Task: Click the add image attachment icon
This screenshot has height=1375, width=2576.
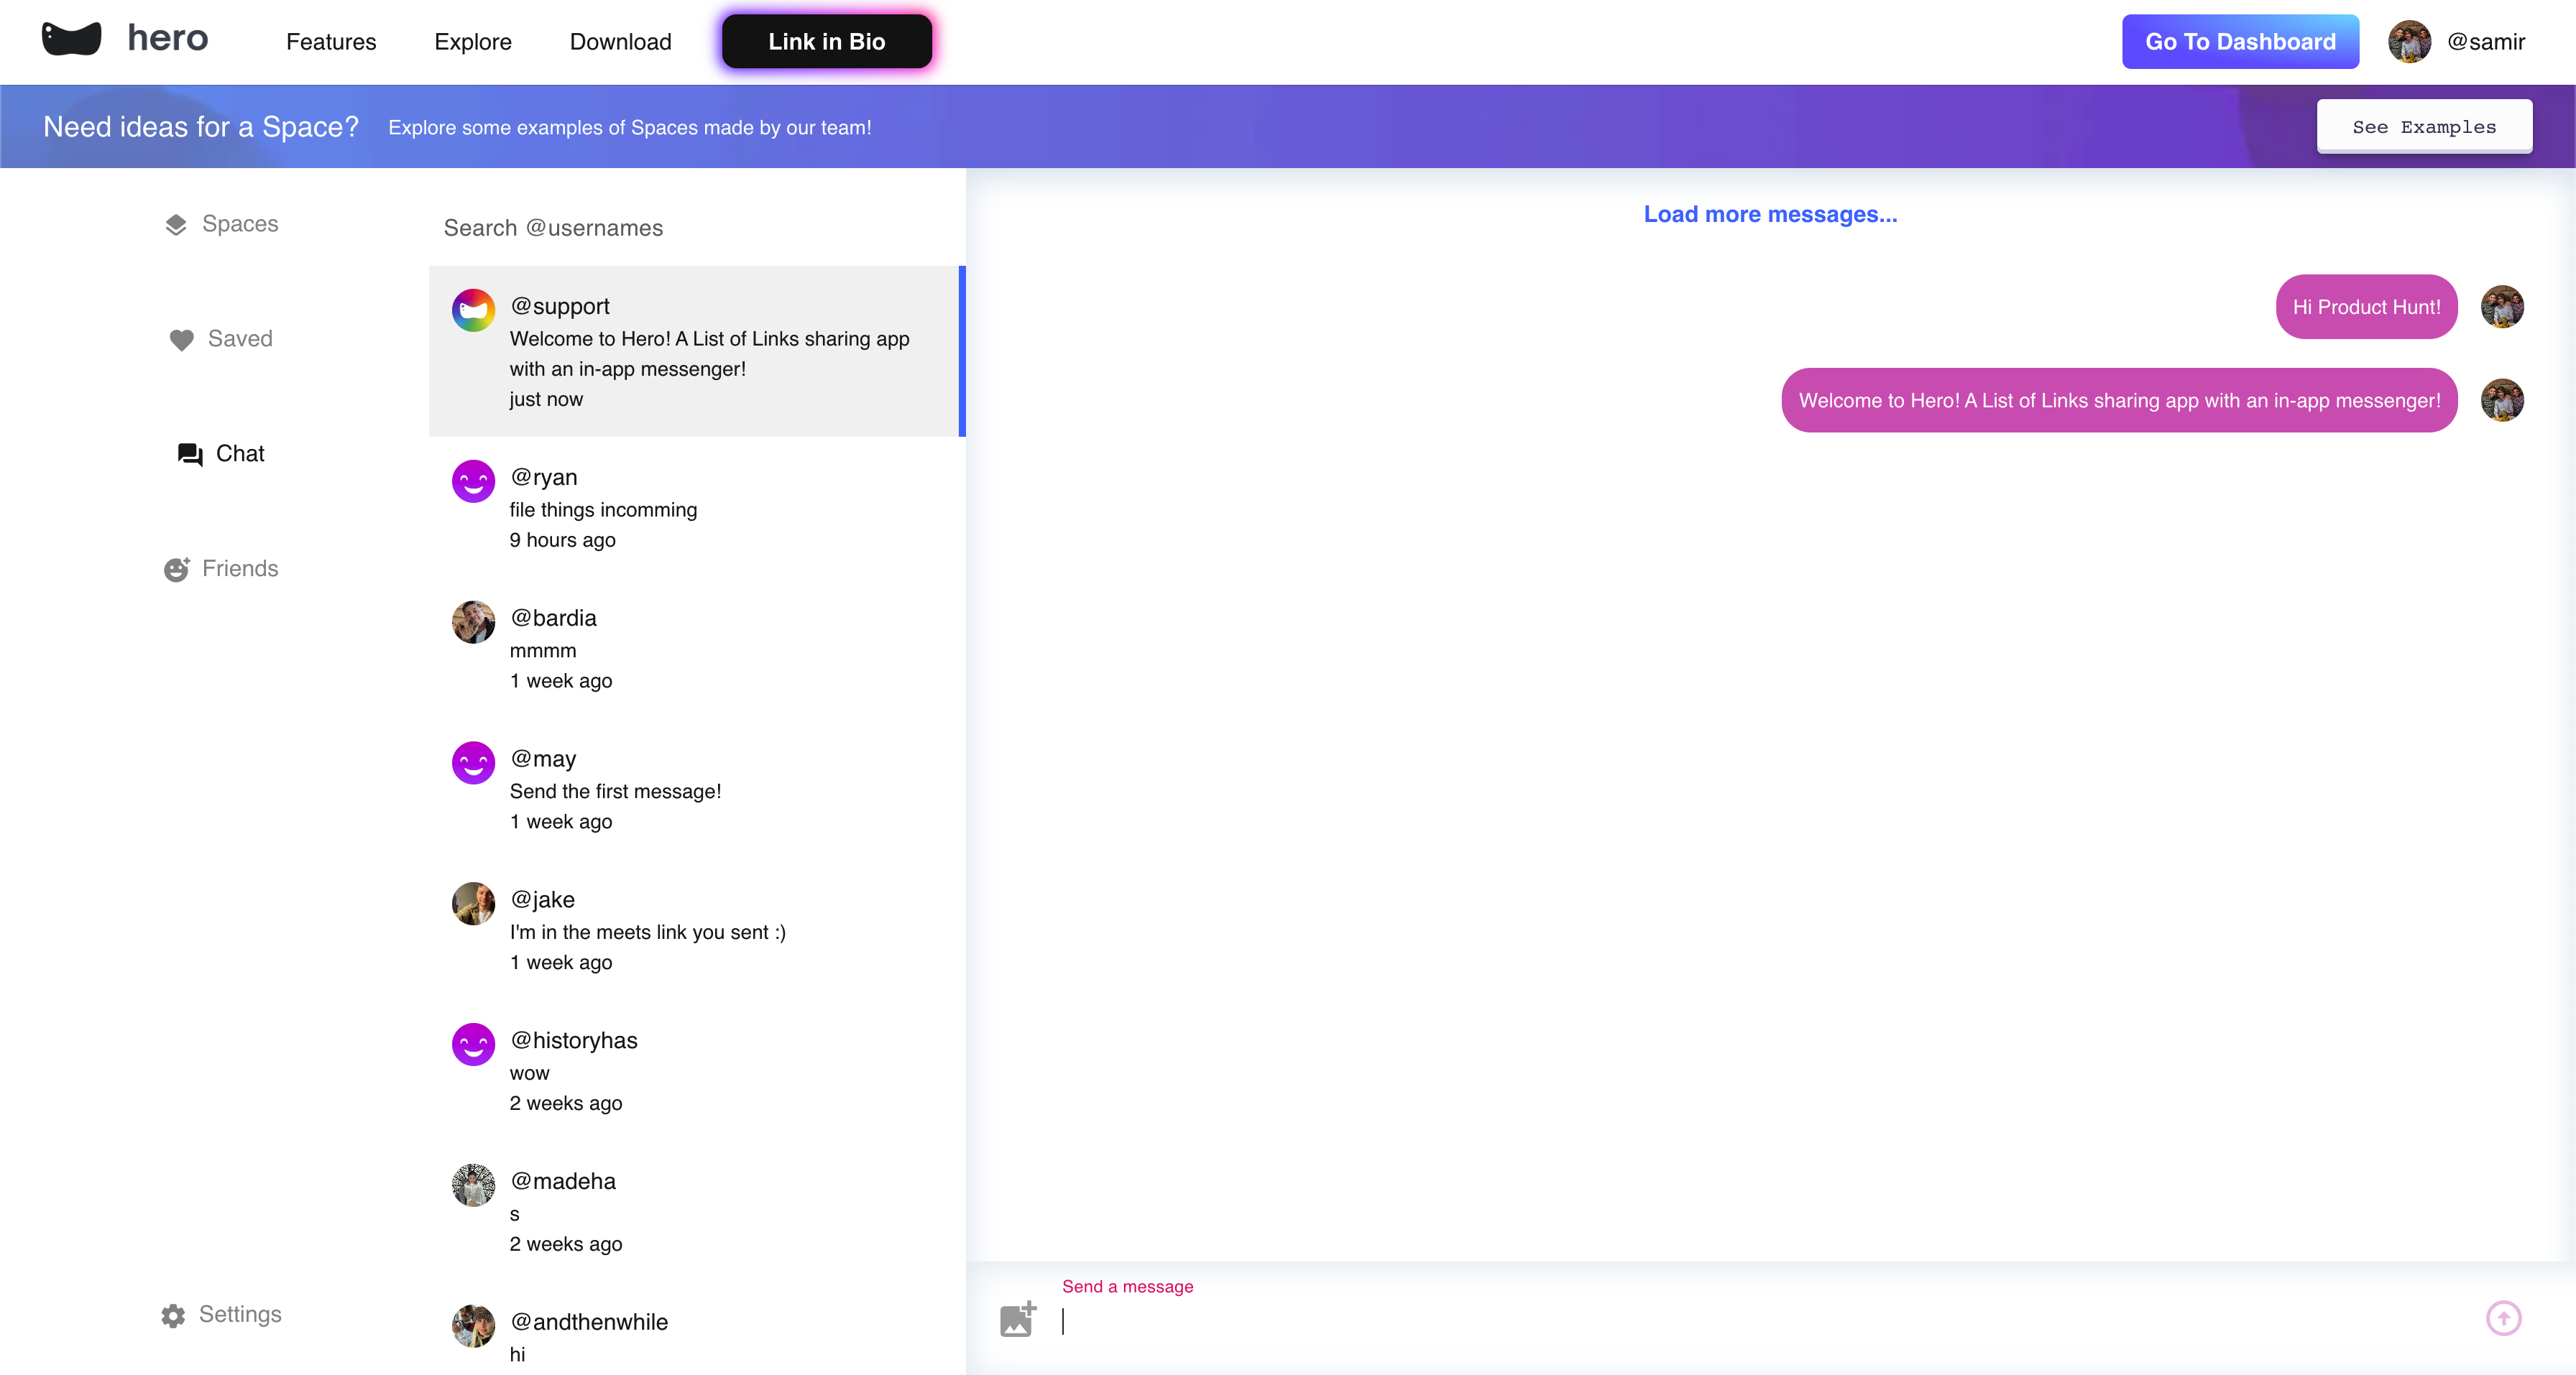Action: coord(1018,1319)
